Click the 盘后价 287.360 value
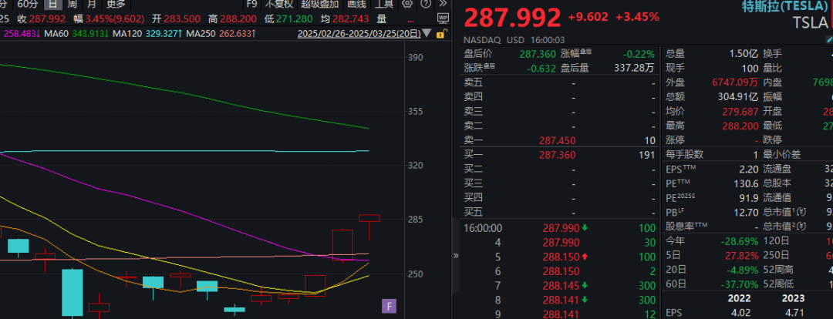 pyautogui.click(x=538, y=54)
